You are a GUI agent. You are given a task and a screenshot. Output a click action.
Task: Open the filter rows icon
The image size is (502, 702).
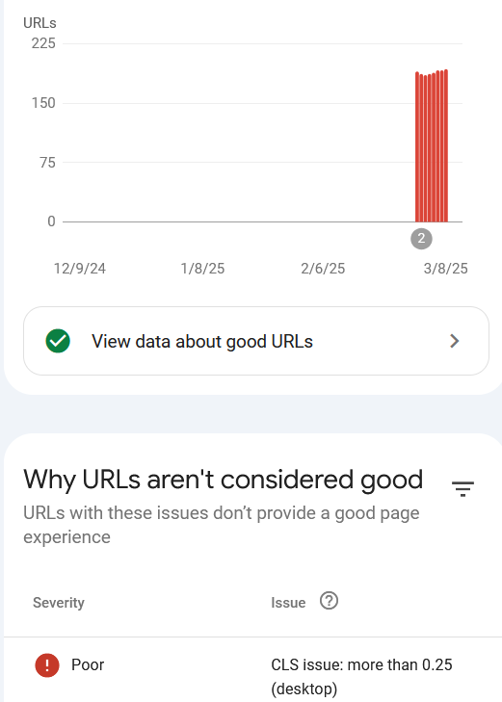pos(462,488)
